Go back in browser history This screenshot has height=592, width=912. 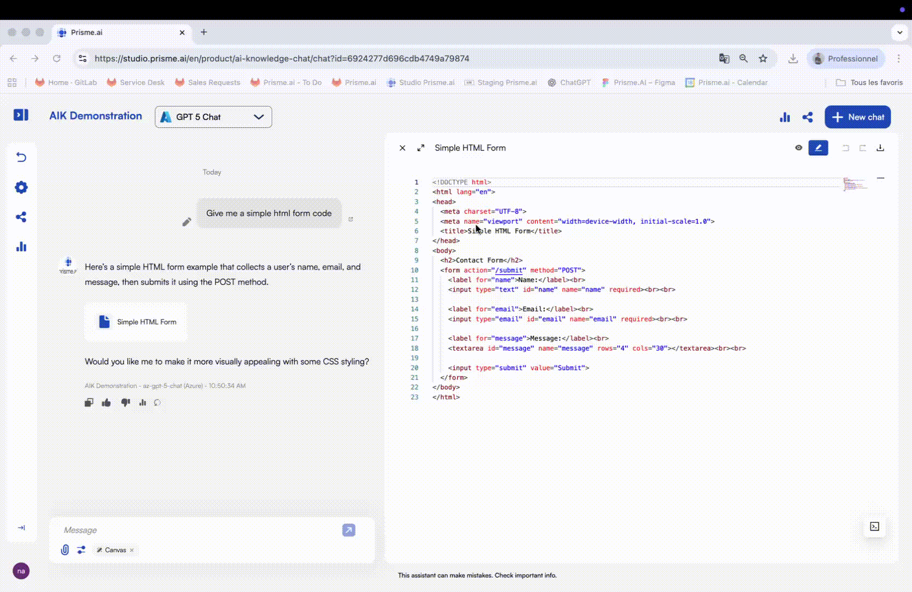click(14, 58)
